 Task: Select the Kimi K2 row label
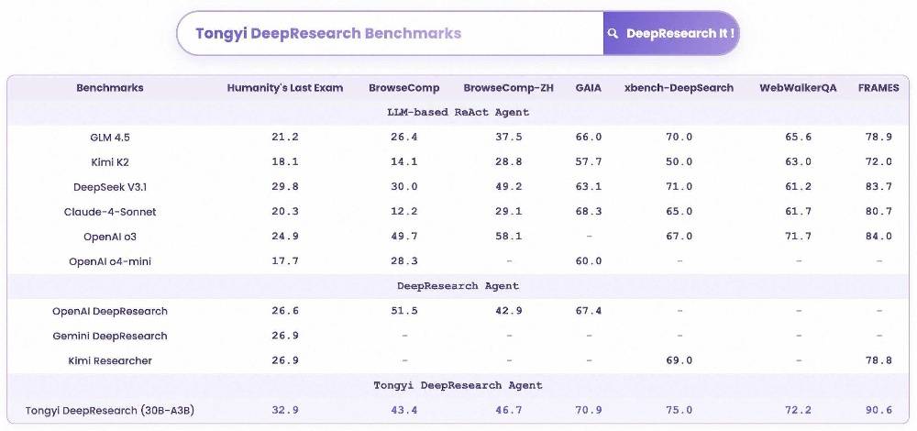(110, 162)
